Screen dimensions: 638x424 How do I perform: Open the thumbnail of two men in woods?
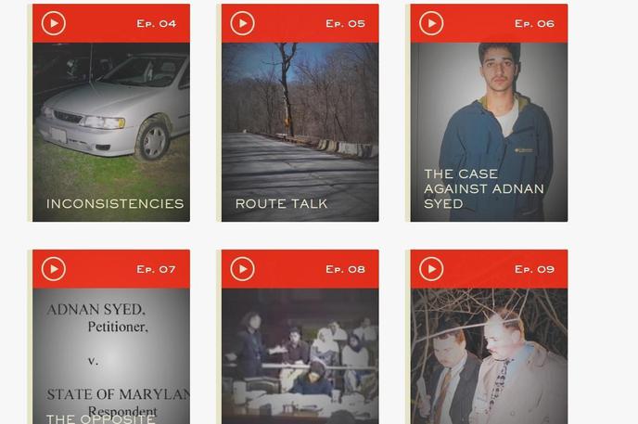489,356
